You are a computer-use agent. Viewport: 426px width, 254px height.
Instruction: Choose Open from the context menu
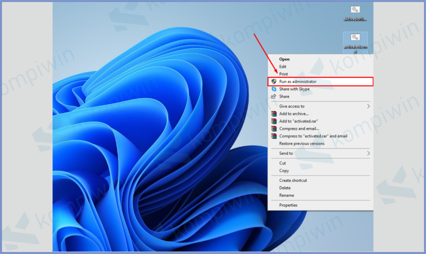tap(285, 59)
